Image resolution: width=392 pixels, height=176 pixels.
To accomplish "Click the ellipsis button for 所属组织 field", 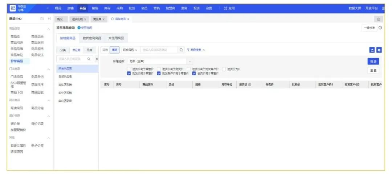I will click(190, 61).
